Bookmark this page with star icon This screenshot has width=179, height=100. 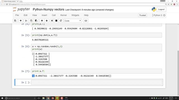point(168,4)
